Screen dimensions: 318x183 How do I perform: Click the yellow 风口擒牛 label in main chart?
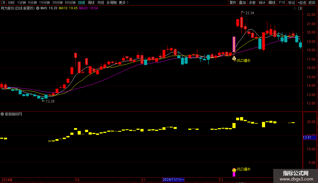(x=244, y=61)
